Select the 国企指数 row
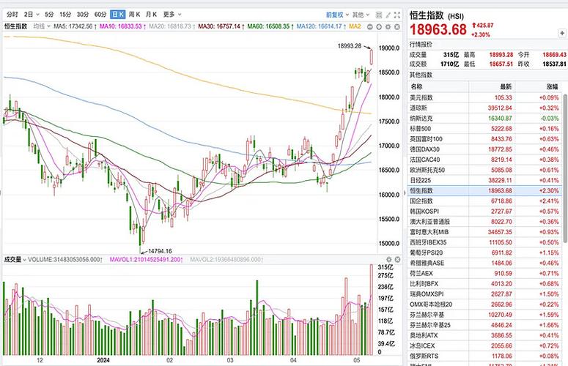 pos(484,201)
